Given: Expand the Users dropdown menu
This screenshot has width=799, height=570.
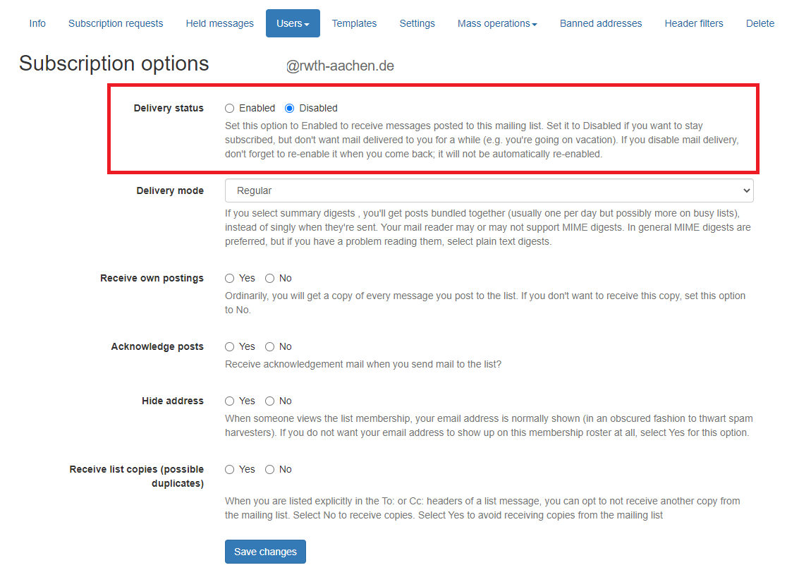Looking at the screenshot, I should tap(293, 23).
